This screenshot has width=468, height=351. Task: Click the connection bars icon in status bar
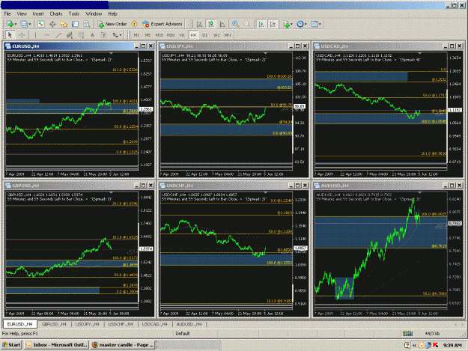pos(407,333)
